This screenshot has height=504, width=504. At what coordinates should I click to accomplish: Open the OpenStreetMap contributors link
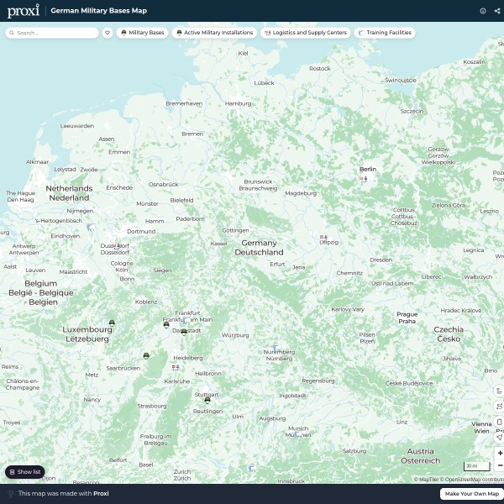click(472, 480)
